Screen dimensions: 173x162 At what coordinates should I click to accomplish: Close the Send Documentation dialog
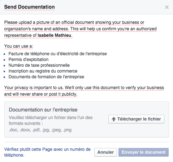pyautogui.click(x=167, y=7)
